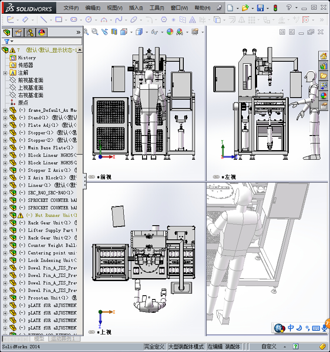The image size is (330, 352).
Task: Open the 视图(V) menu
Action: pyautogui.click(x=115, y=8)
